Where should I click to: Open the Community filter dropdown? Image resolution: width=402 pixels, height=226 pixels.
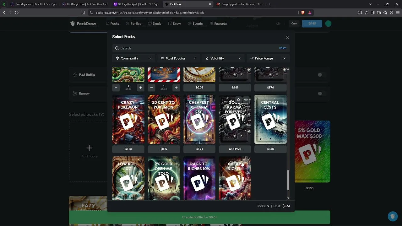(133, 58)
